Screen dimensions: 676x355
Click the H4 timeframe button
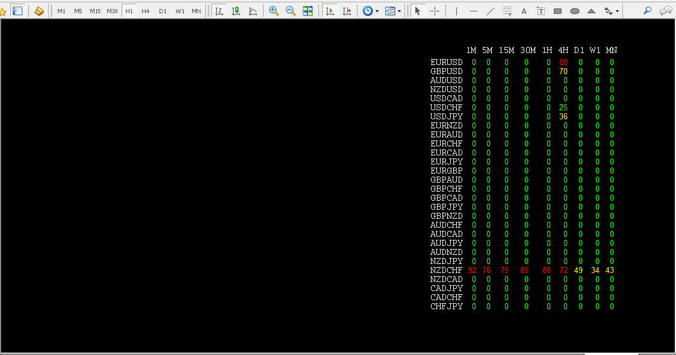tap(146, 11)
